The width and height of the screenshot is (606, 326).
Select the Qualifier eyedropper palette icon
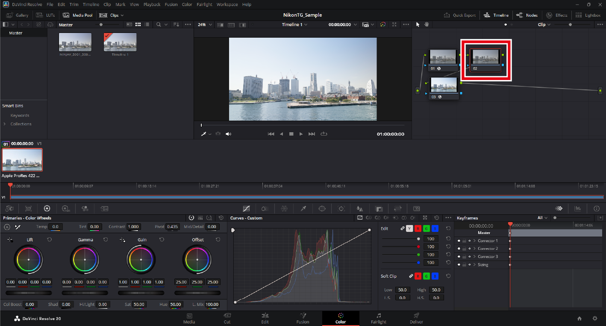pos(303,208)
